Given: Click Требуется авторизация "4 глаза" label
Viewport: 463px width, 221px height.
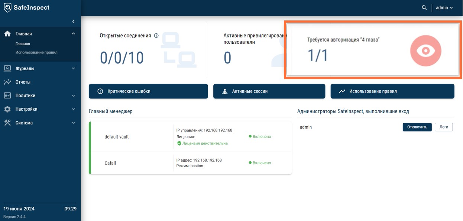Looking at the screenshot, I should click(x=343, y=39).
